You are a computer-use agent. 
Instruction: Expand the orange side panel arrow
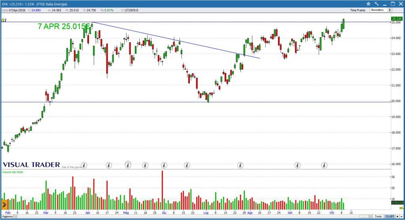click(x=4, y=205)
